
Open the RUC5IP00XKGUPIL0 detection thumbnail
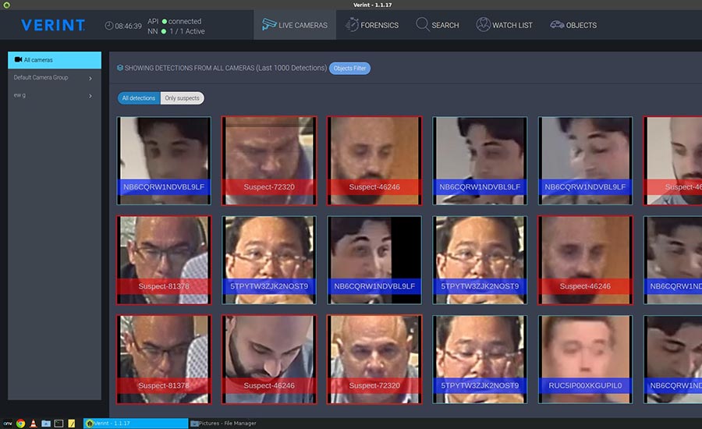coord(586,359)
